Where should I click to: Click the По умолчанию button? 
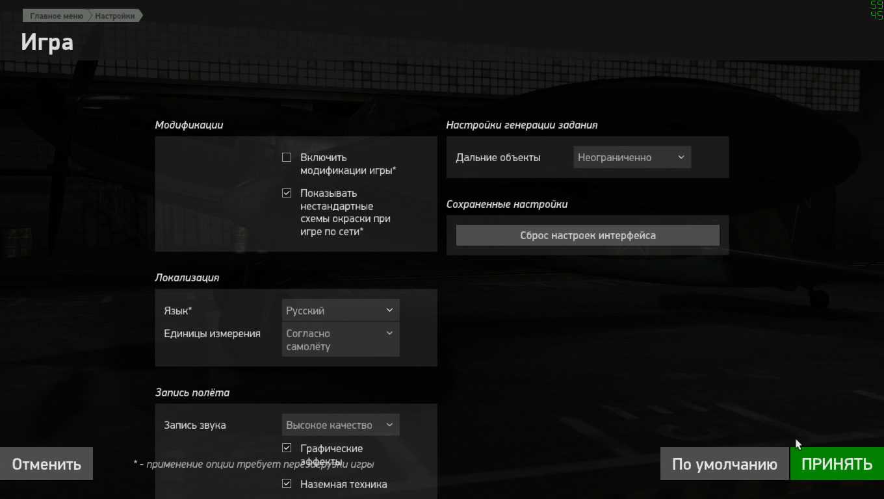point(725,464)
